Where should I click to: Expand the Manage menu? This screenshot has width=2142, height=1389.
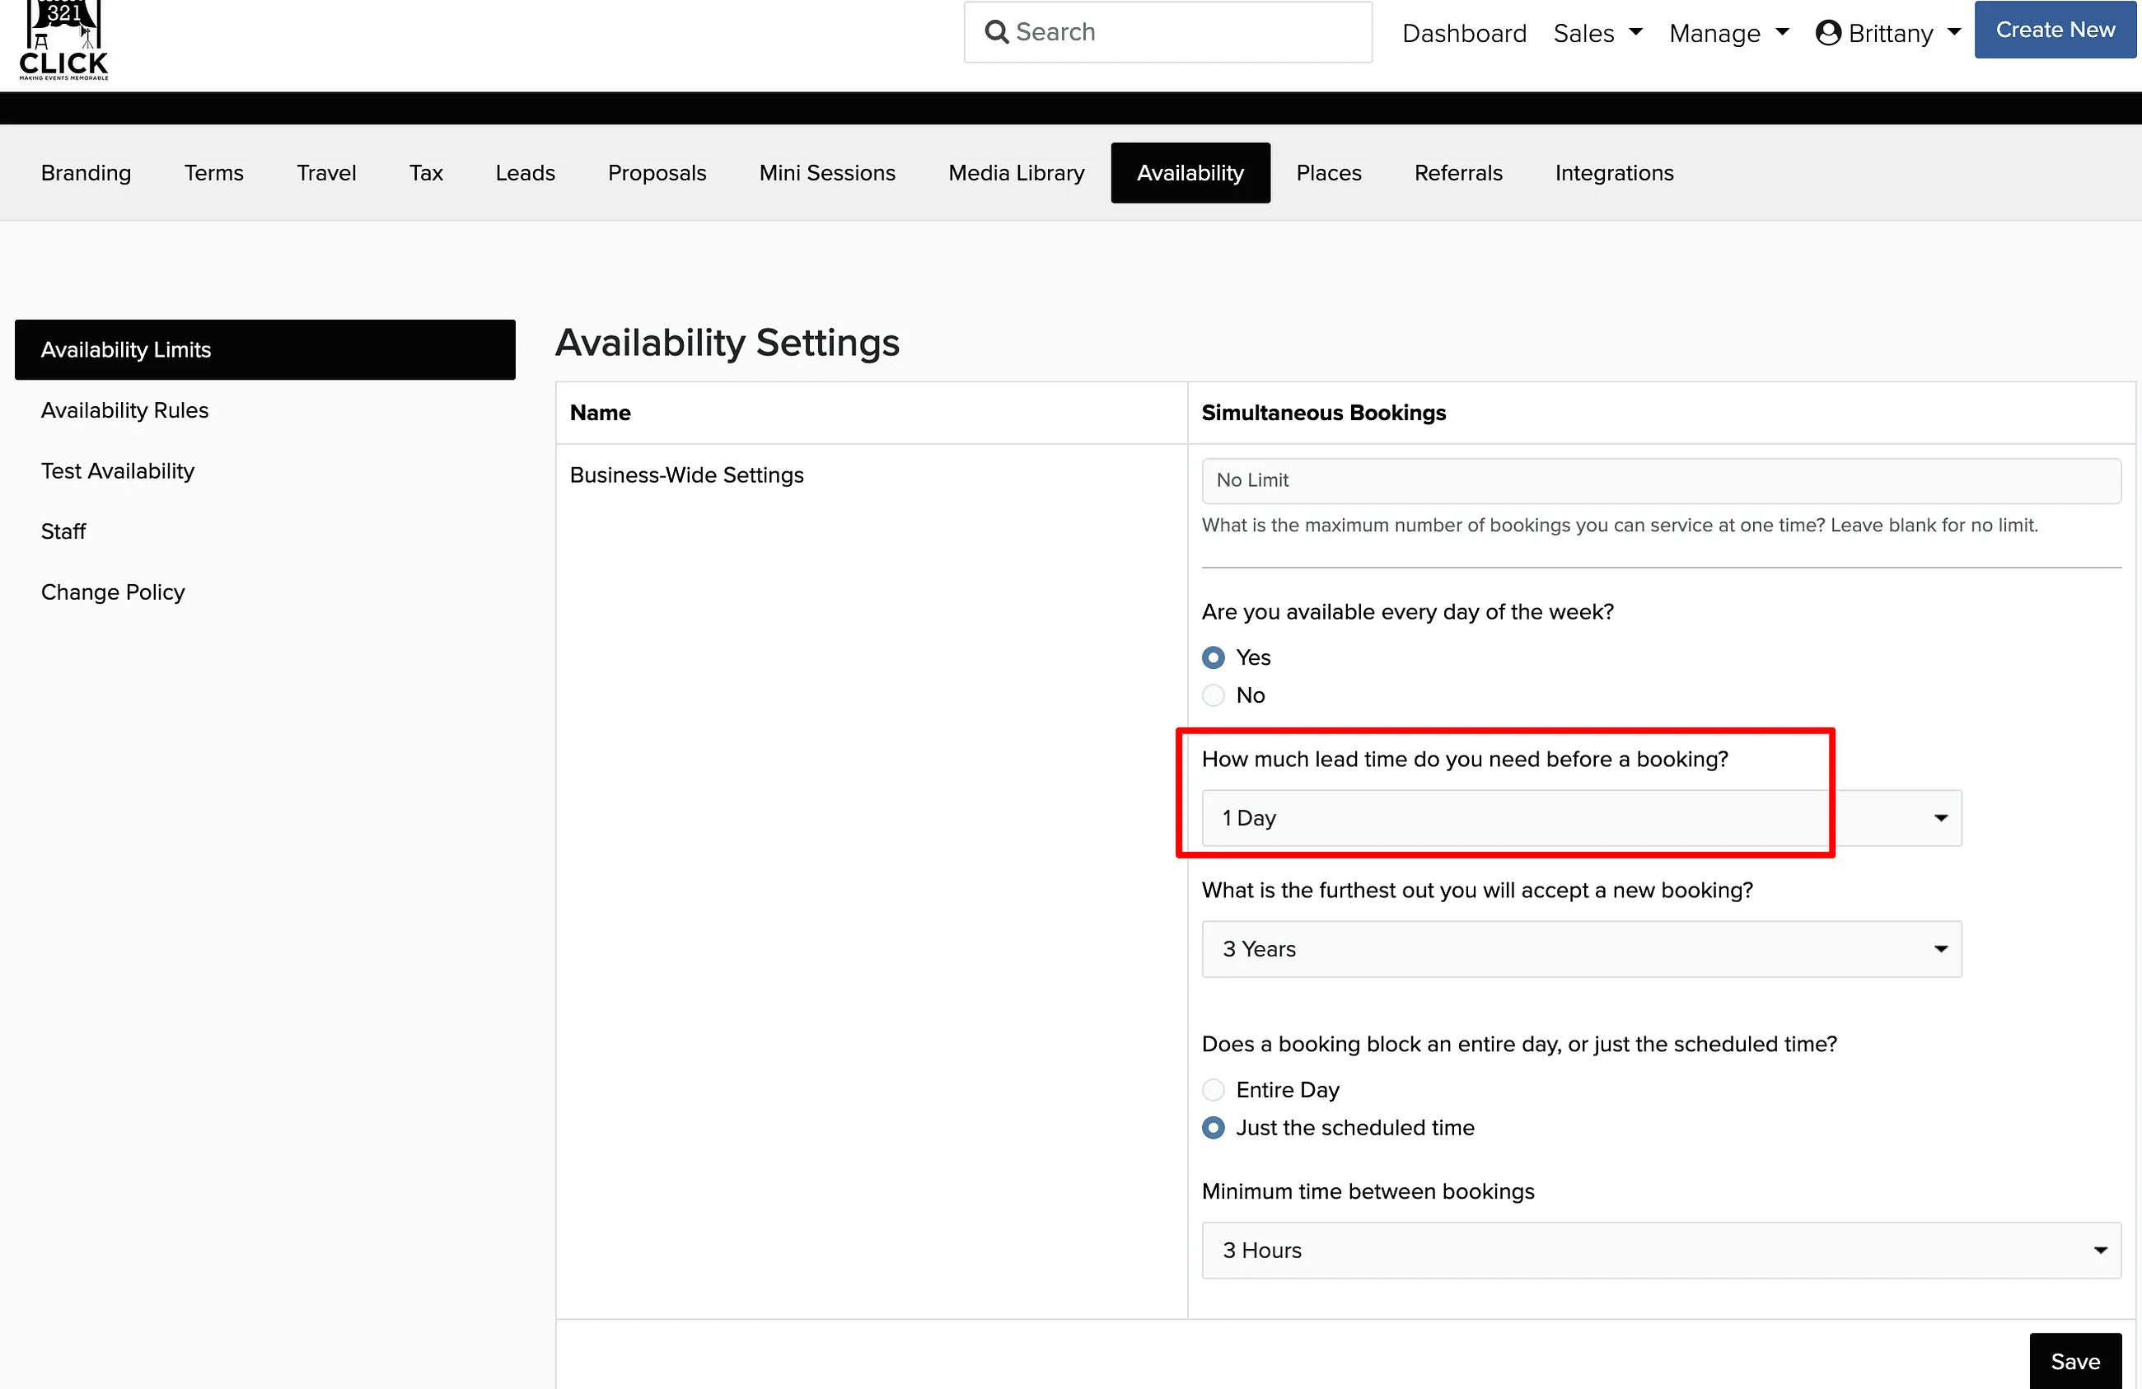[1729, 33]
